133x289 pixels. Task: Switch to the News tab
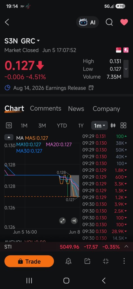(76, 109)
